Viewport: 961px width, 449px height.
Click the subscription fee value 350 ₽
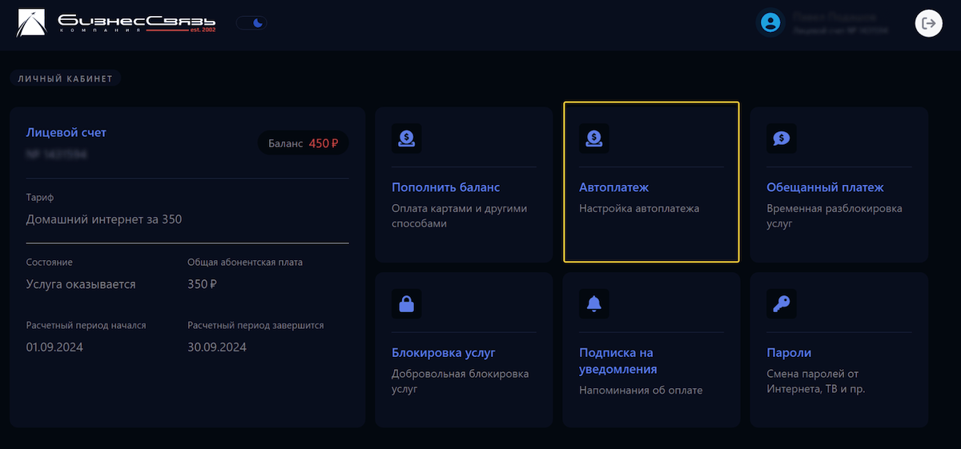click(x=202, y=284)
